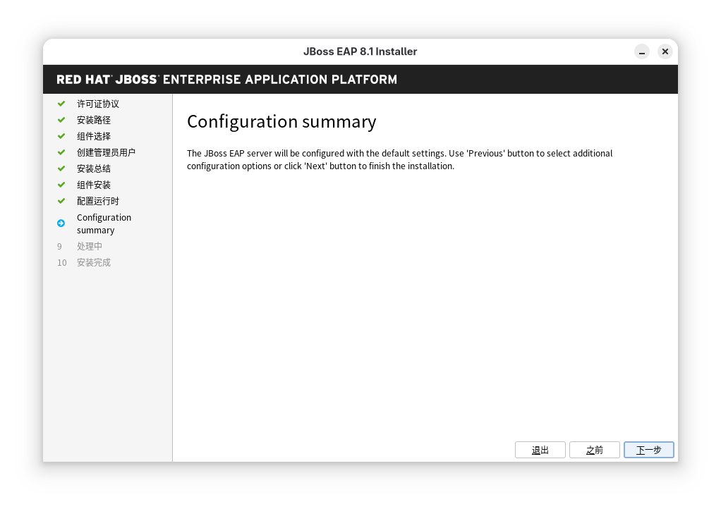Select the Configuration summary sidebar step
The image size is (721, 509).
104,223
